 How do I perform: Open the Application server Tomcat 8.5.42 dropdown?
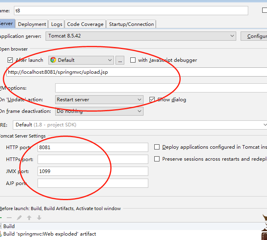click(x=141, y=36)
